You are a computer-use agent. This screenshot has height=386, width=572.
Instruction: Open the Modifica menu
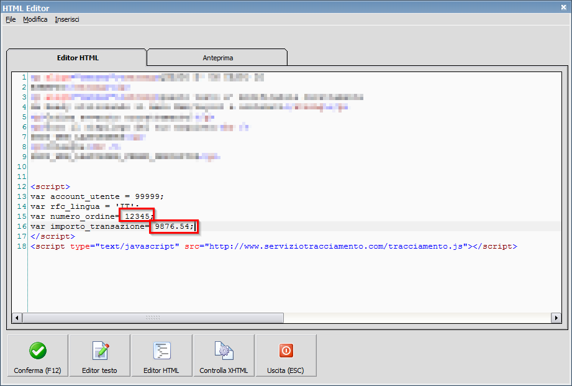coord(35,19)
